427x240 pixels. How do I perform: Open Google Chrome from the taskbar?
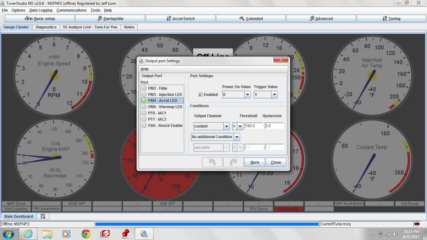[86, 234]
